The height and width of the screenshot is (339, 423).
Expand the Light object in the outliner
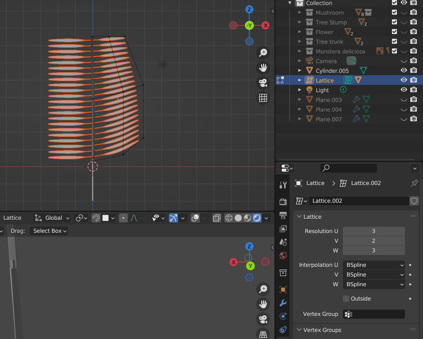pyautogui.click(x=299, y=90)
